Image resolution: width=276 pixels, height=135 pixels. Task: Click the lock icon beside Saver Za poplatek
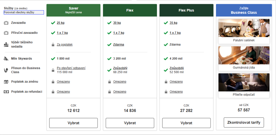tap(53, 45)
